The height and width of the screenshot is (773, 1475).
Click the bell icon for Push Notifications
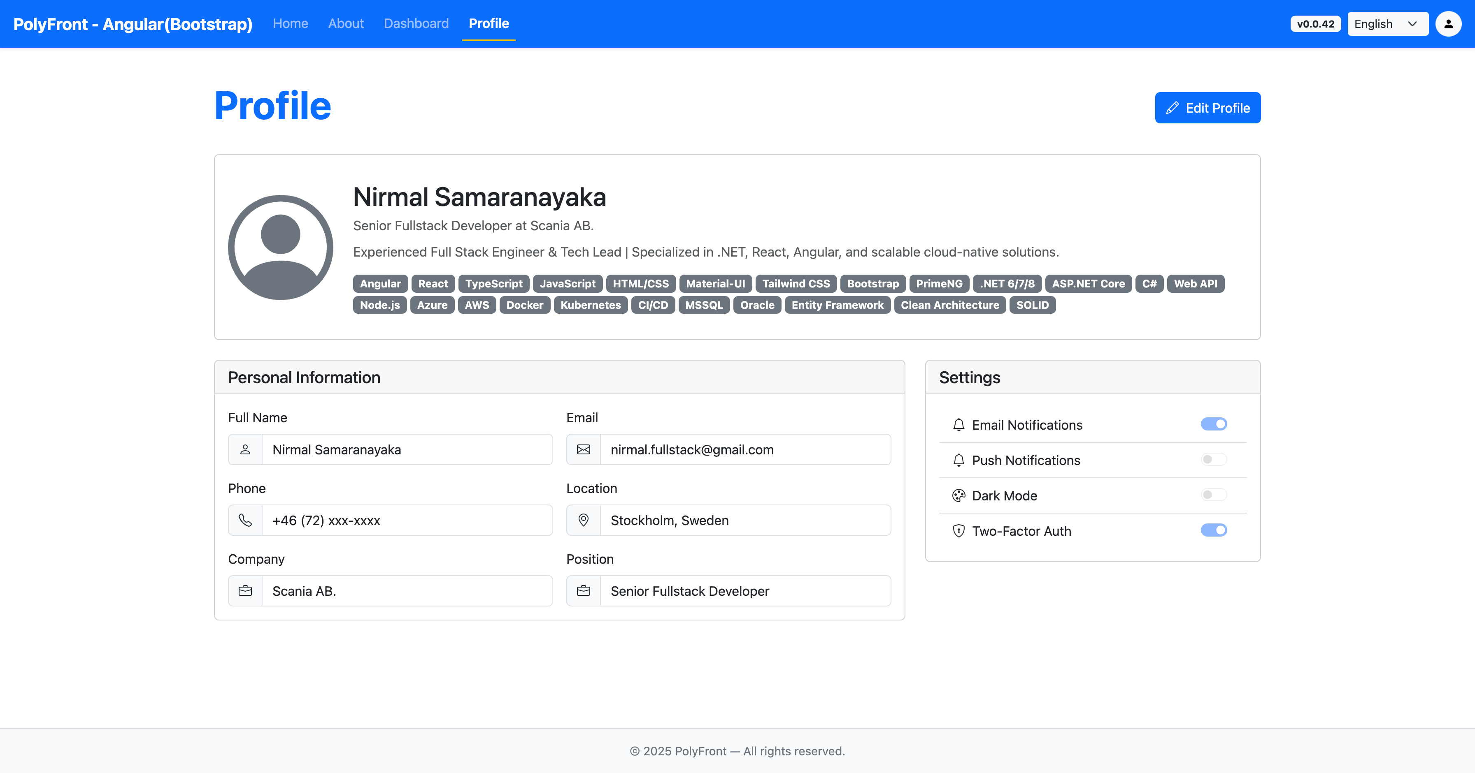(x=959, y=460)
